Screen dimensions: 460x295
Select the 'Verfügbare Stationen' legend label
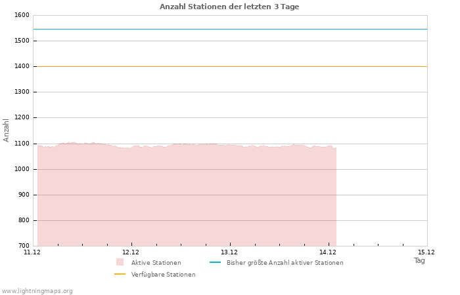(163, 275)
